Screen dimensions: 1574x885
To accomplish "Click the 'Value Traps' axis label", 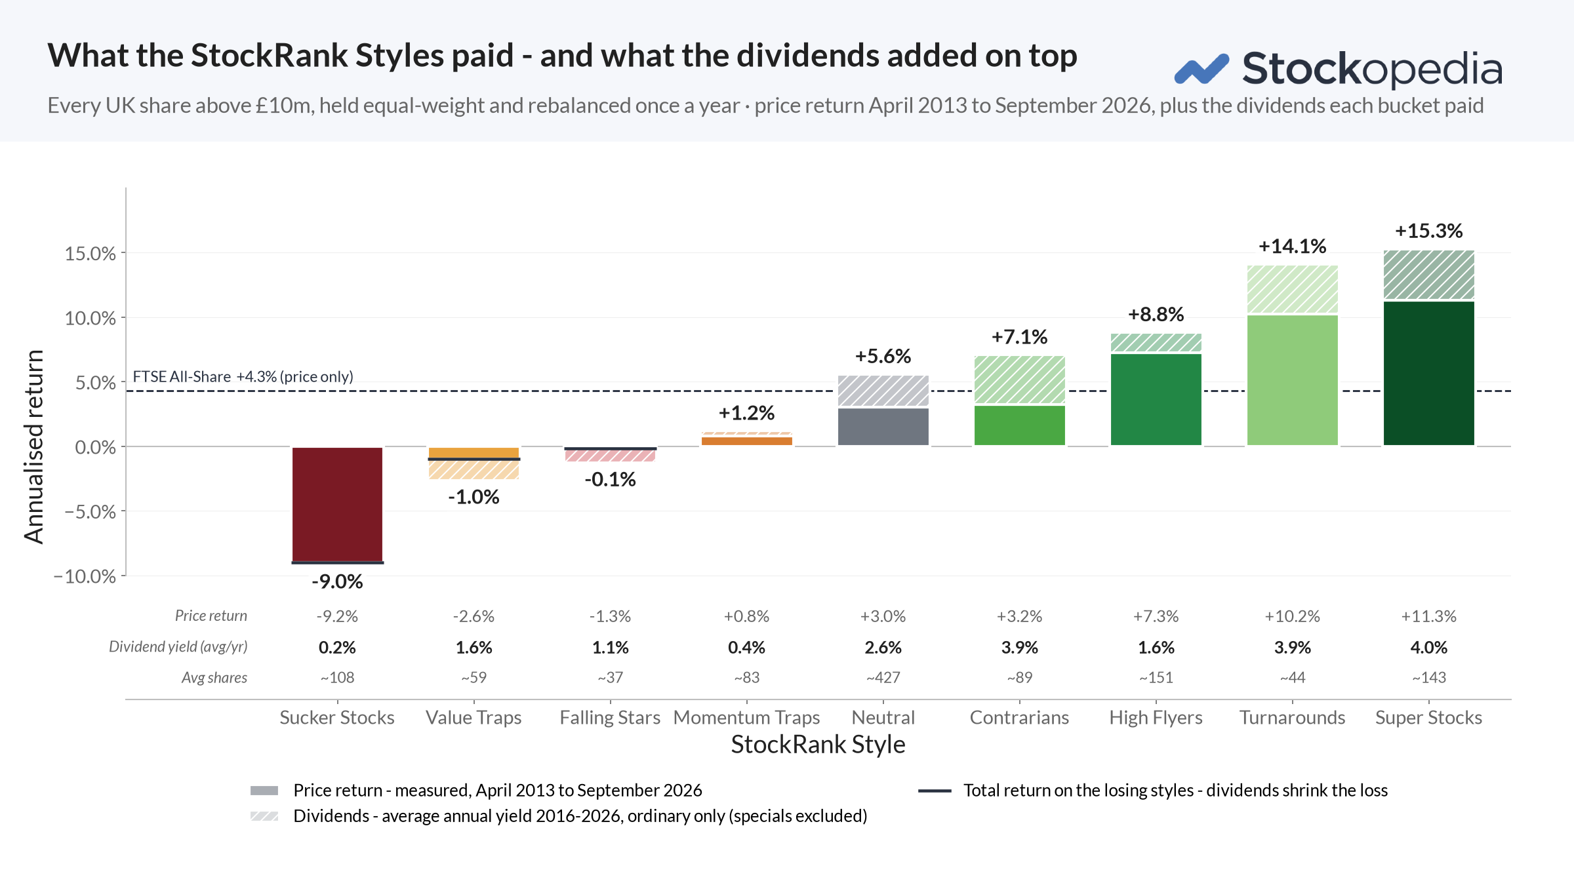I will click(474, 718).
